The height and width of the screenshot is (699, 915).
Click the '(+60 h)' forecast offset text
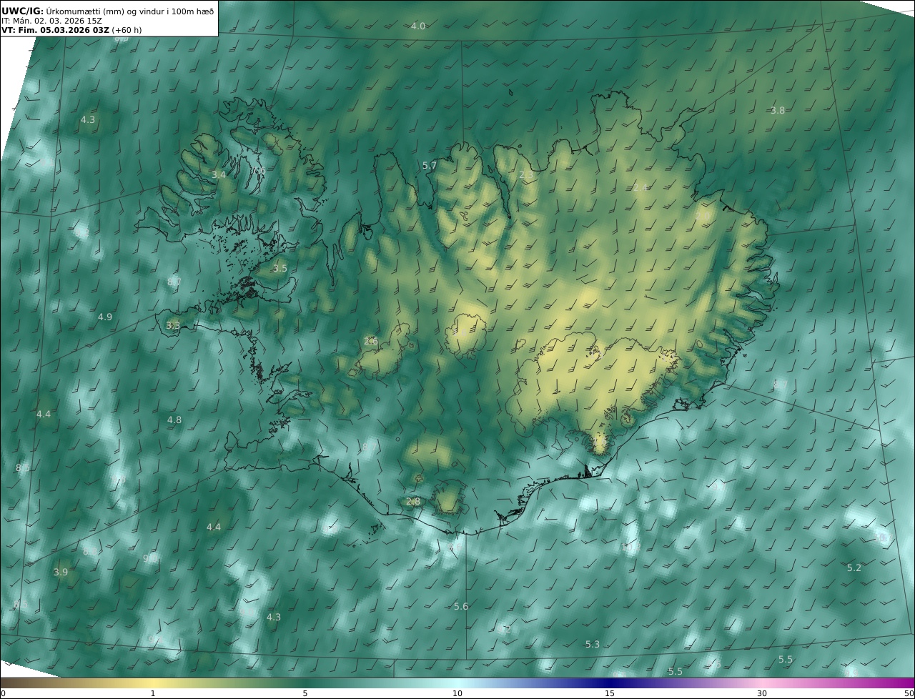pyautogui.click(x=127, y=30)
